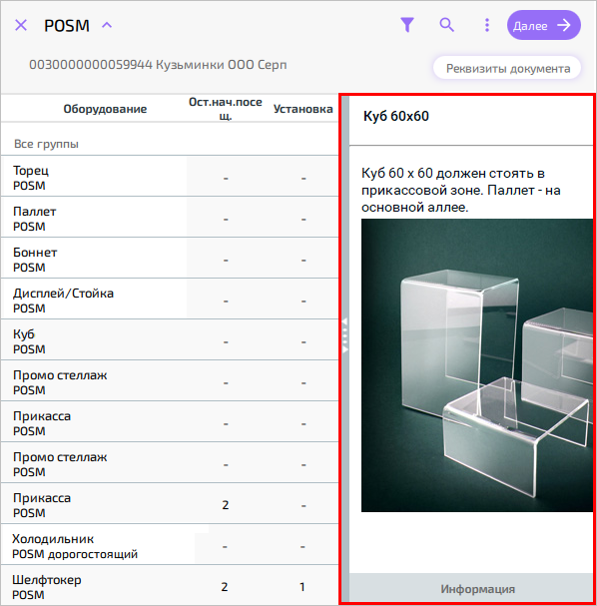Select the Торец POSM row
This screenshot has width=597, height=606.
click(170, 178)
